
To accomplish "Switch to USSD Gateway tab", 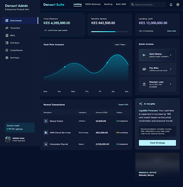I will click(x=93, y=4).
